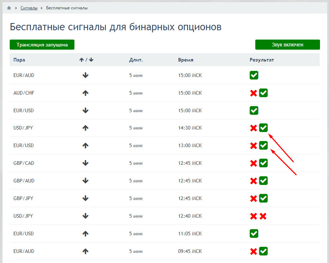Select the down arrow in EUR/USD 15:00 row

[x=86, y=110]
